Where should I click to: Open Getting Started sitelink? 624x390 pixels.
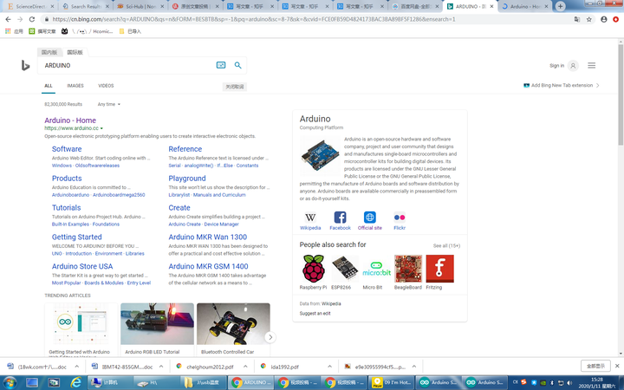77,237
